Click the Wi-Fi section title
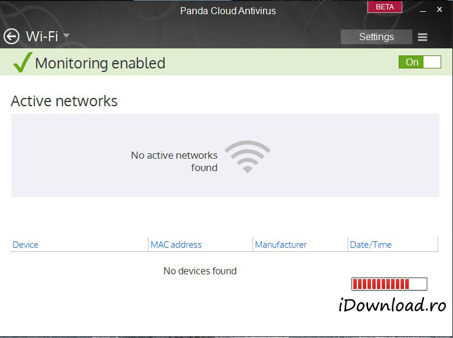 (x=42, y=37)
